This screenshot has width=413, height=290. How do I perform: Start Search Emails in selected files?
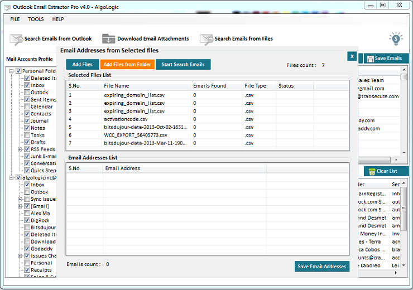[183, 64]
